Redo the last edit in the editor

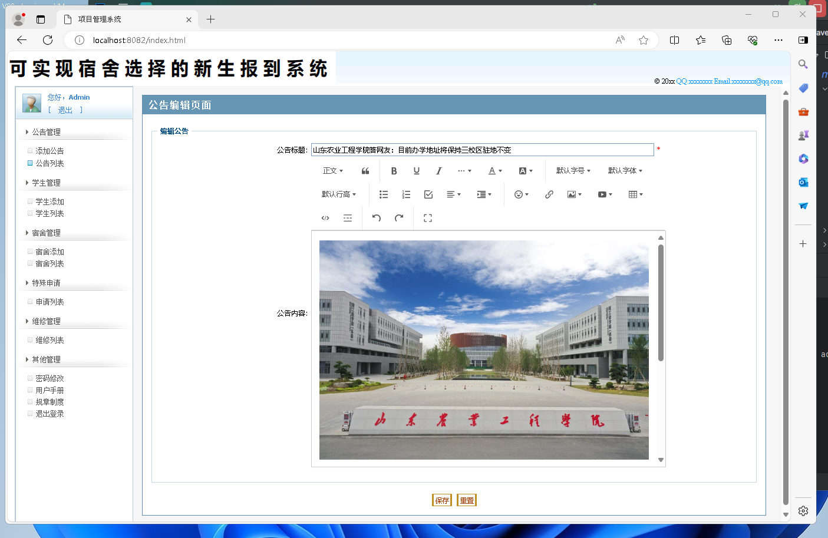pyautogui.click(x=399, y=218)
